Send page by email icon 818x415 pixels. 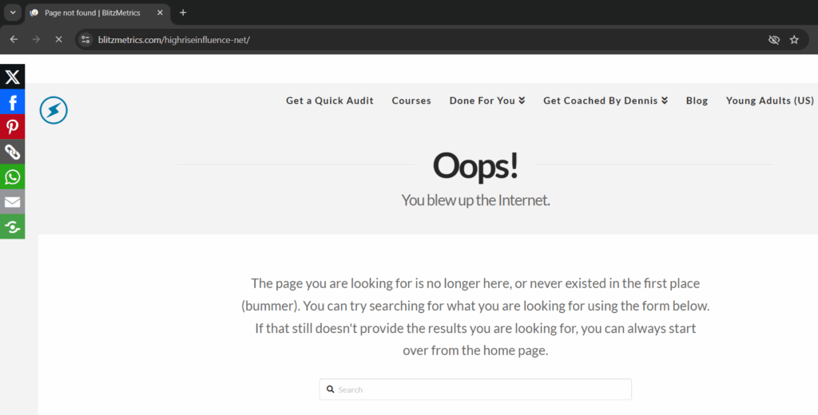point(12,202)
